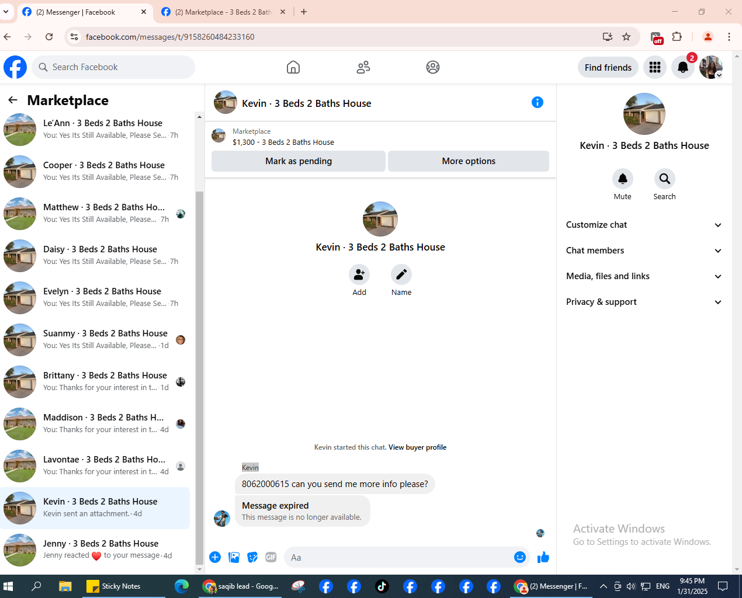Open the Windows Start menu
742x598 pixels.
tap(8, 586)
